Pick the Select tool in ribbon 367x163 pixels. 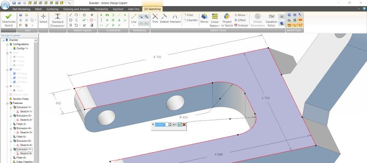click(x=43, y=19)
